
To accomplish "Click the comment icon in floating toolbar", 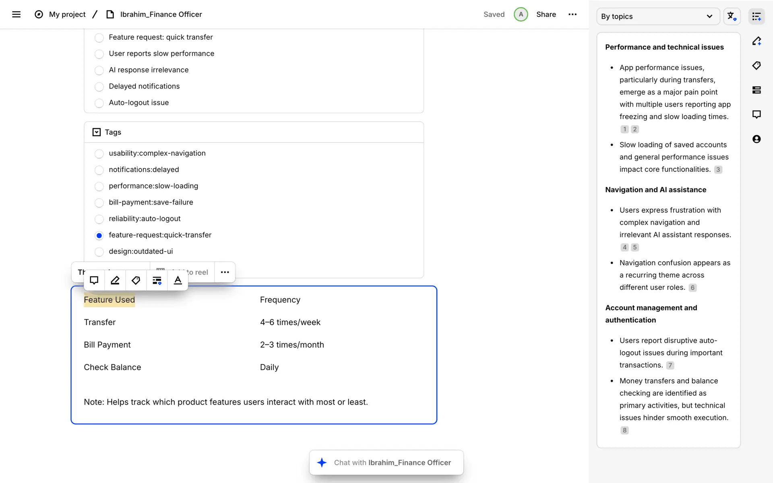I will [94, 281].
